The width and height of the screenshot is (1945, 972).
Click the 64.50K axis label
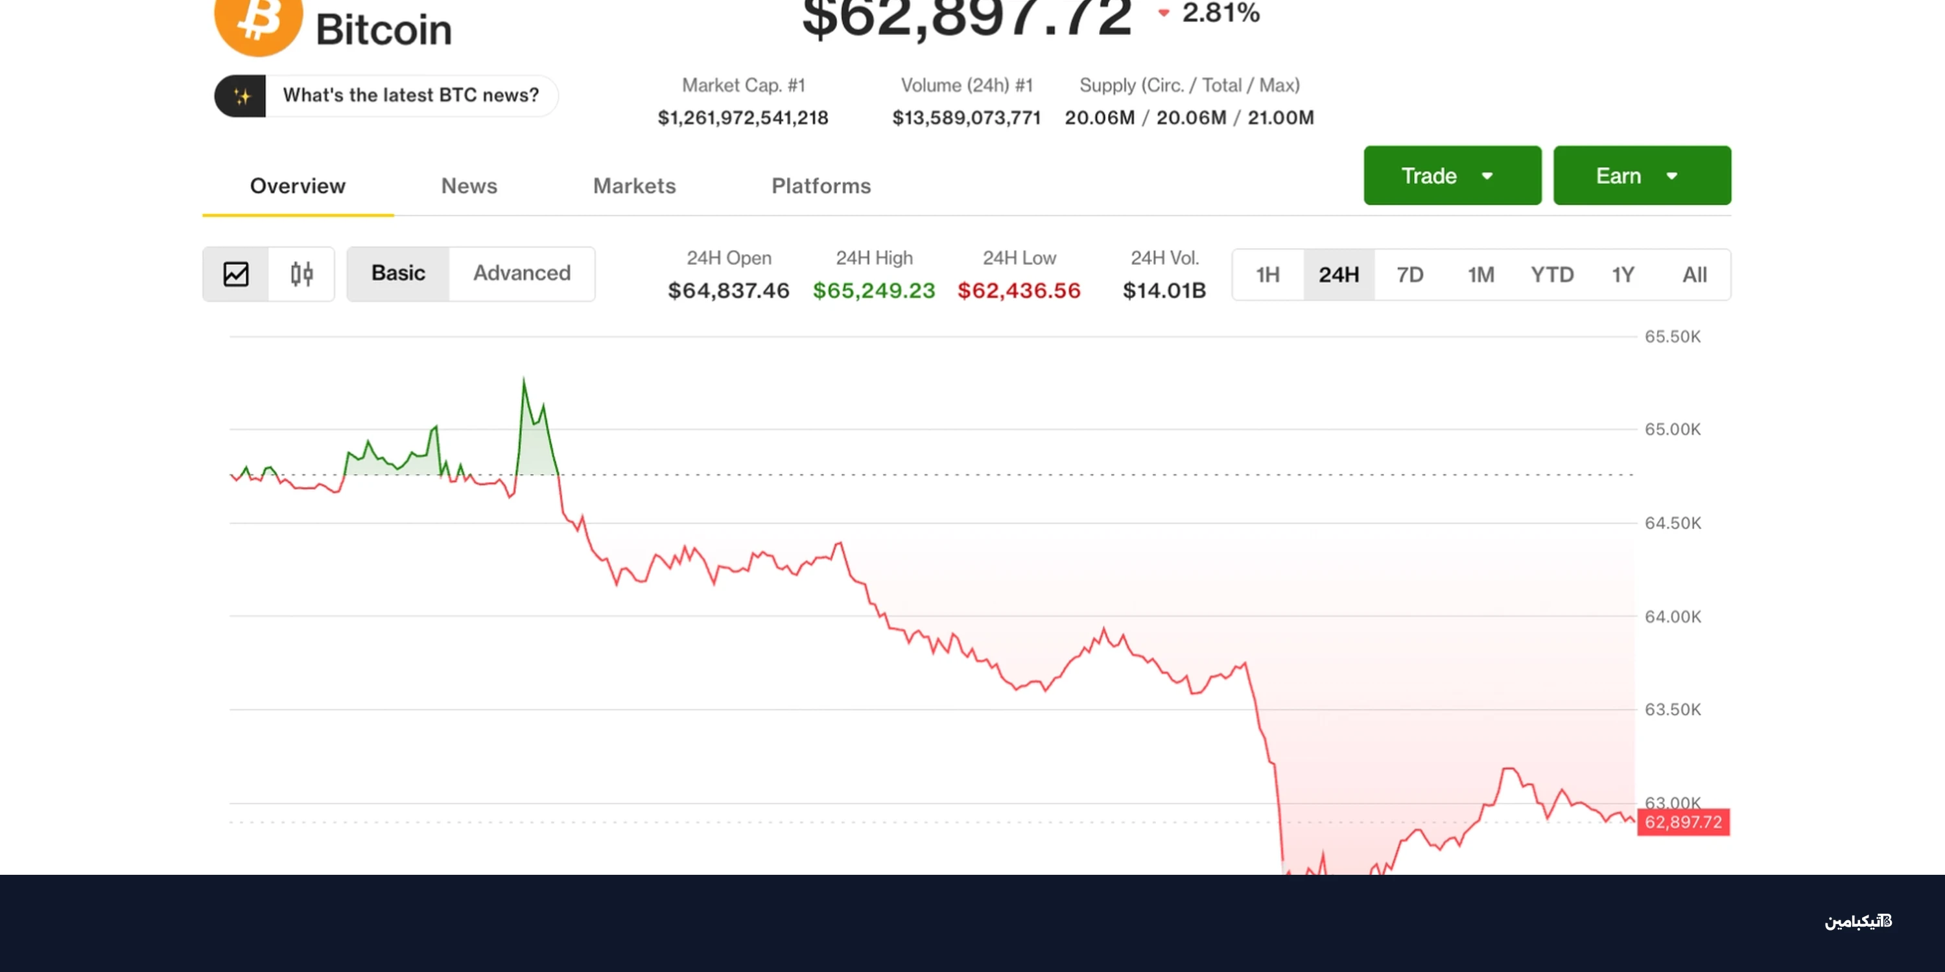tap(1673, 523)
